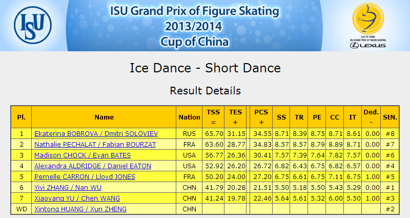Open Madison CHOCK / Evan BATES link
The width and height of the screenshot is (410, 218).
(x=83, y=155)
